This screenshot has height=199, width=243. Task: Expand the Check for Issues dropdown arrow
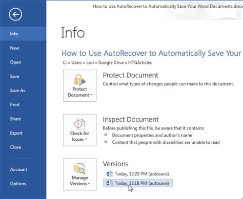point(85,139)
